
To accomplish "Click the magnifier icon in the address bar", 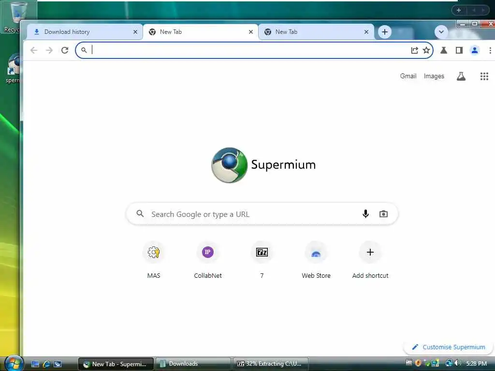I will point(84,50).
